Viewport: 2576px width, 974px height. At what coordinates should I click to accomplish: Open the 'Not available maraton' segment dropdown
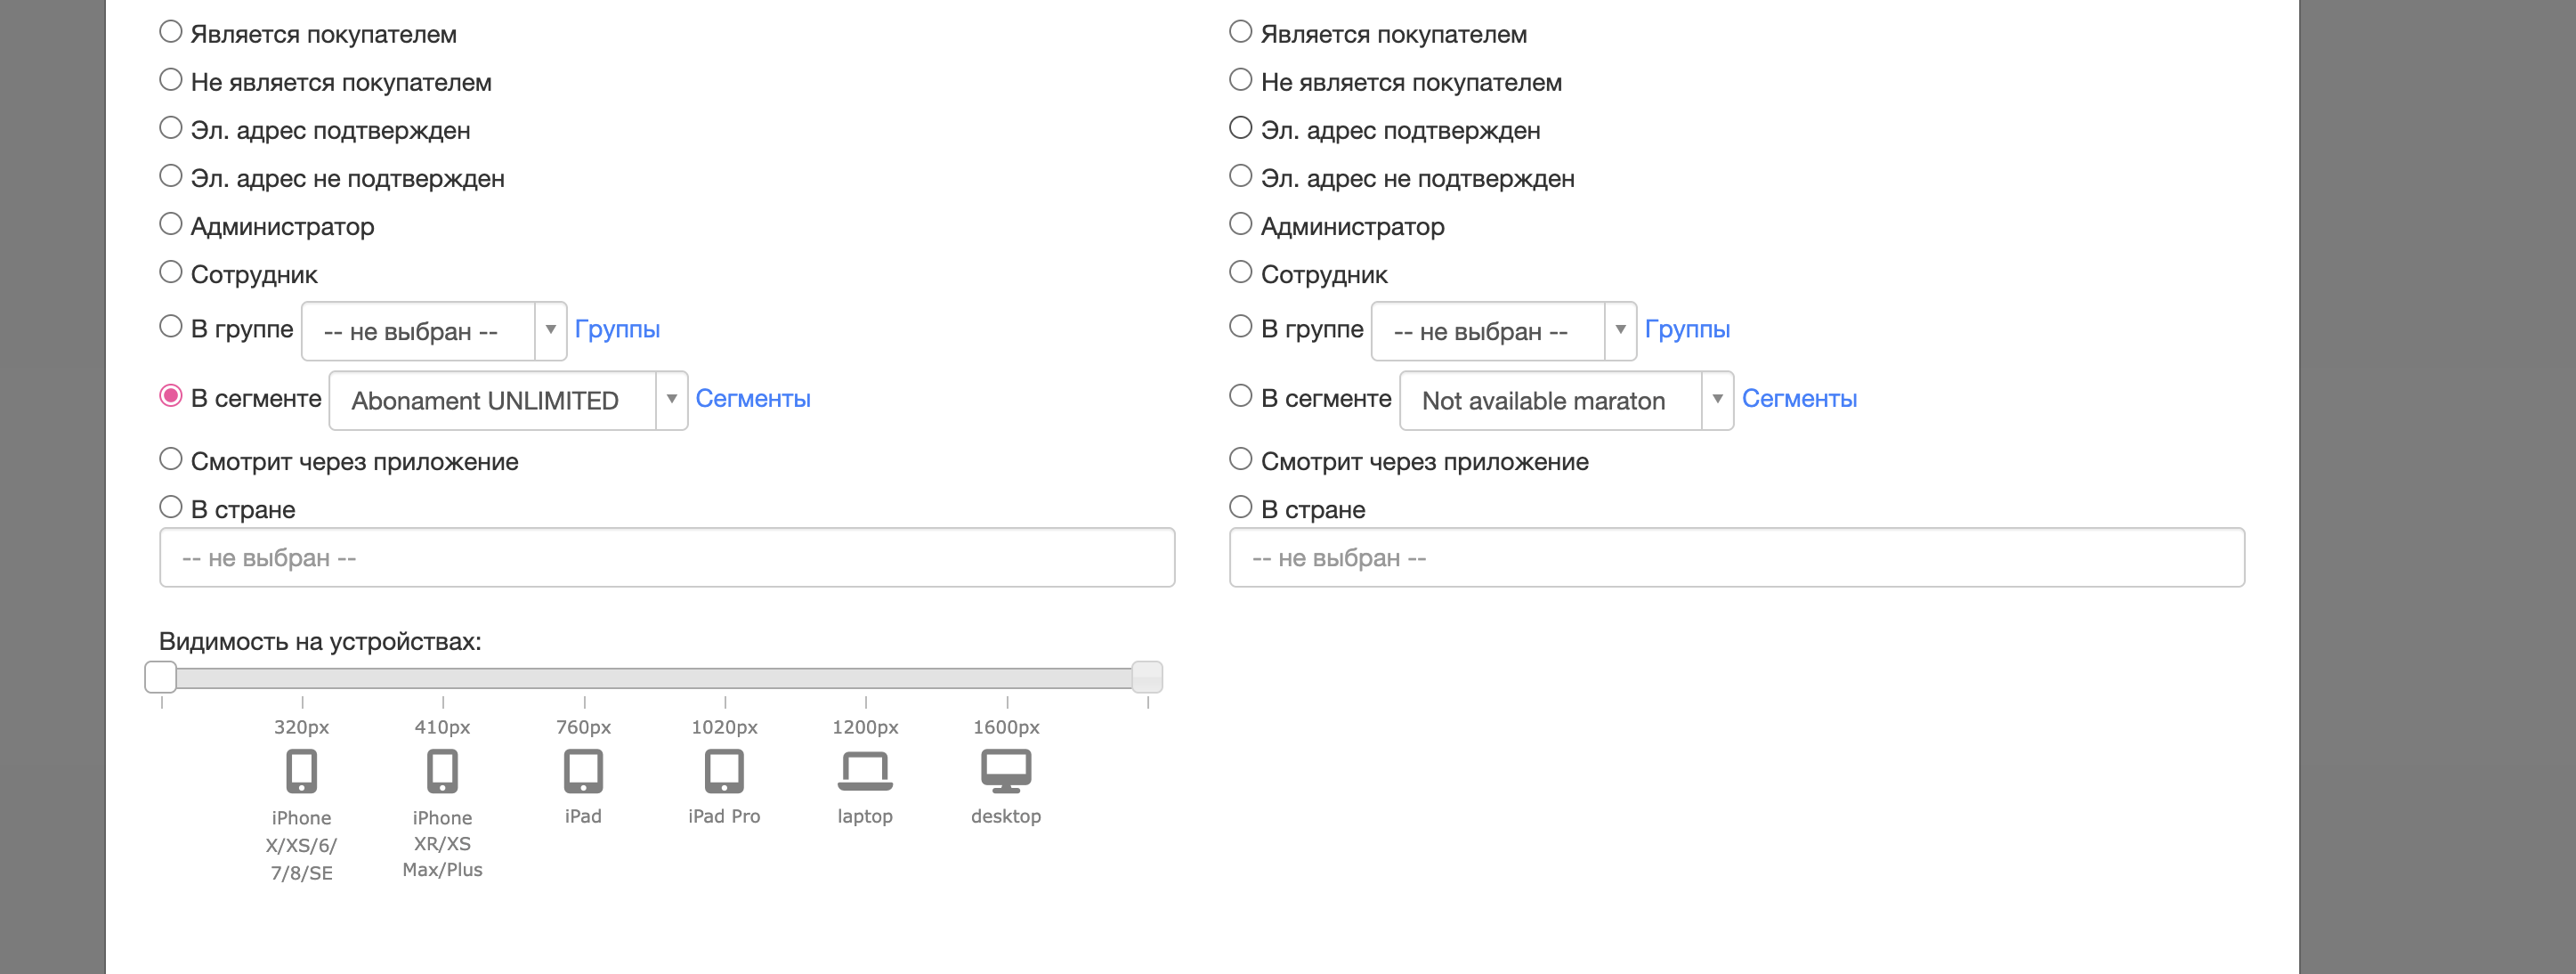[x=1565, y=400]
